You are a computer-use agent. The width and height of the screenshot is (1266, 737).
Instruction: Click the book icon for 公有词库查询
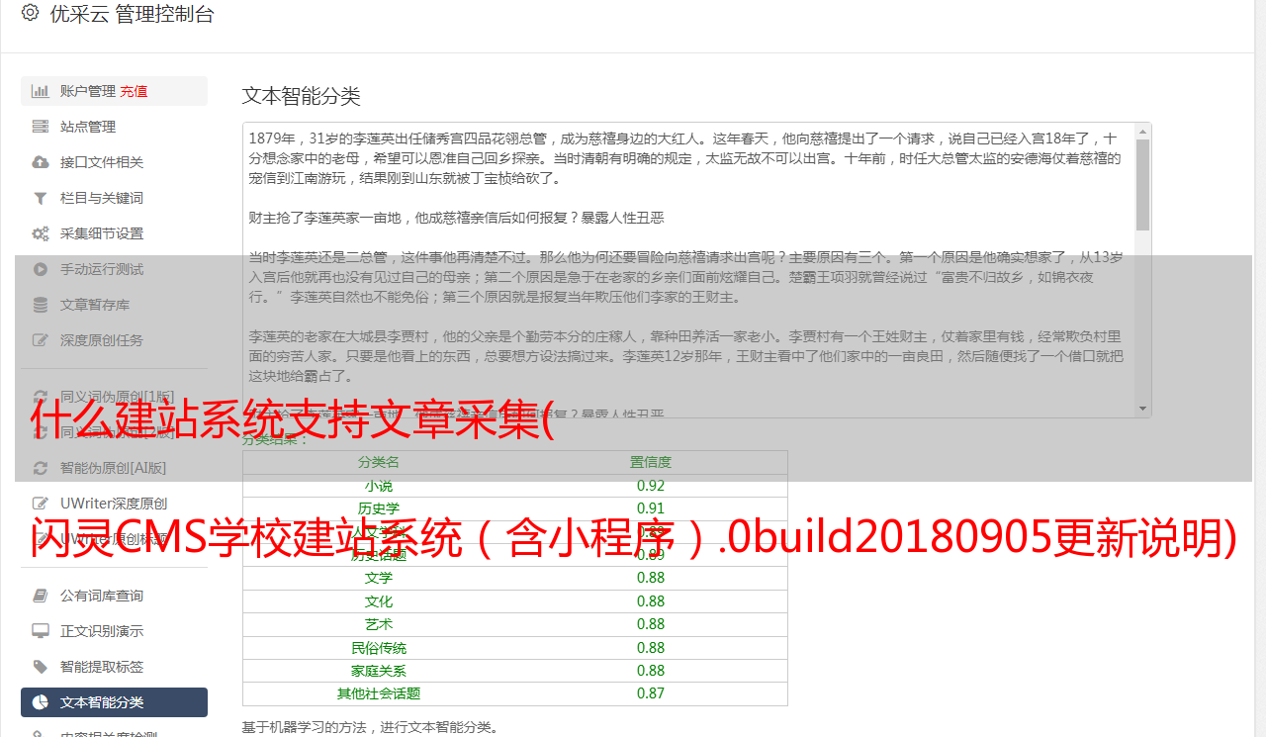41,596
